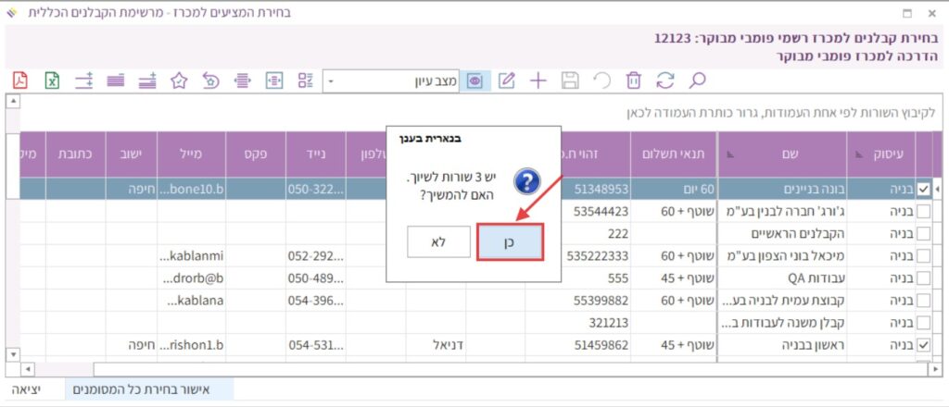Screen dimensions: 949x407
Task: Click the star favorites icon
Action: (x=180, y=80)
